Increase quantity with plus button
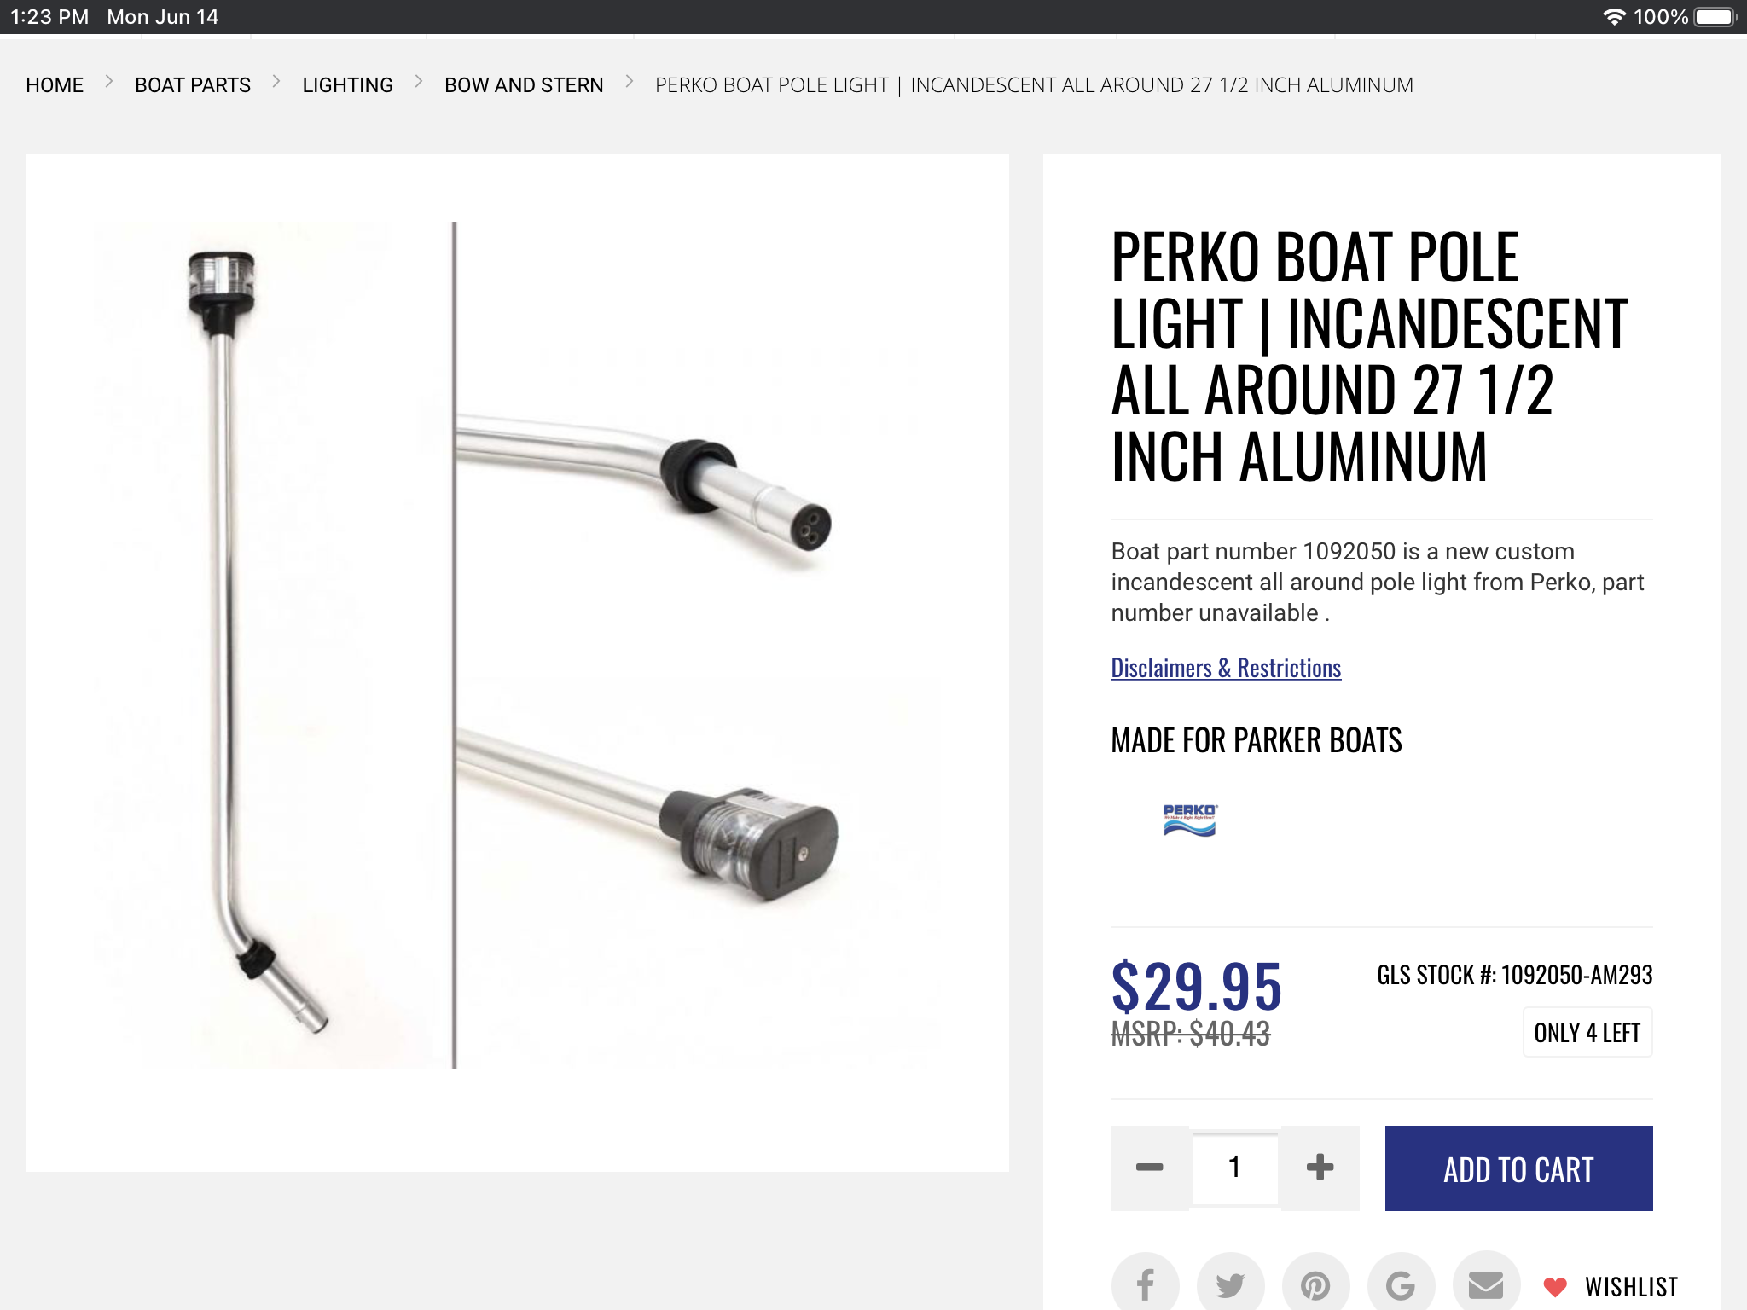The image size is (1747, 1310). tap(1320, 1168)
